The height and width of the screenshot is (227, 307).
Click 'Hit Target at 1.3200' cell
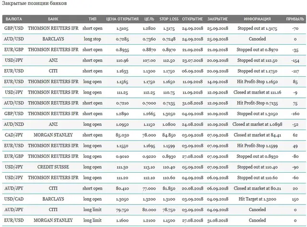click(257, 199)
